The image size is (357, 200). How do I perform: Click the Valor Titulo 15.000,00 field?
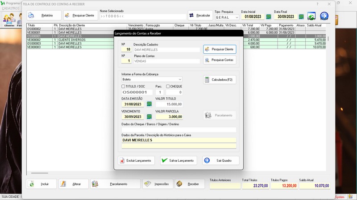click(x=169, y=104)
